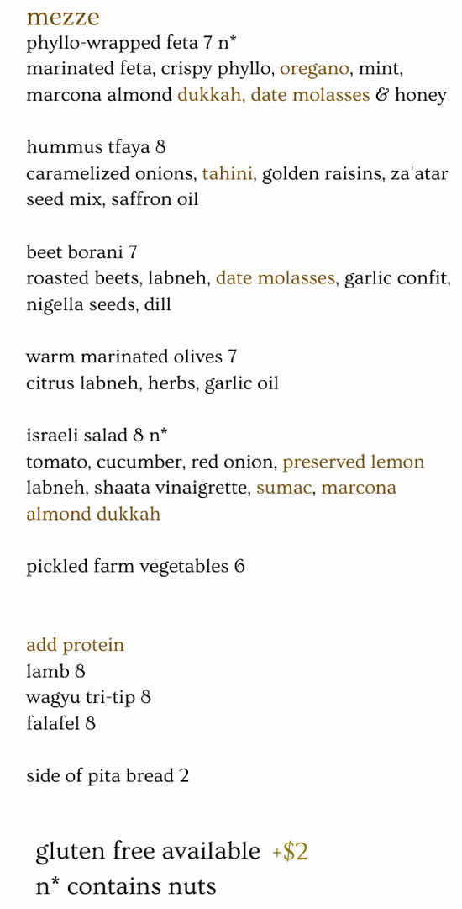Select the israeli salad item

[97, 436]
